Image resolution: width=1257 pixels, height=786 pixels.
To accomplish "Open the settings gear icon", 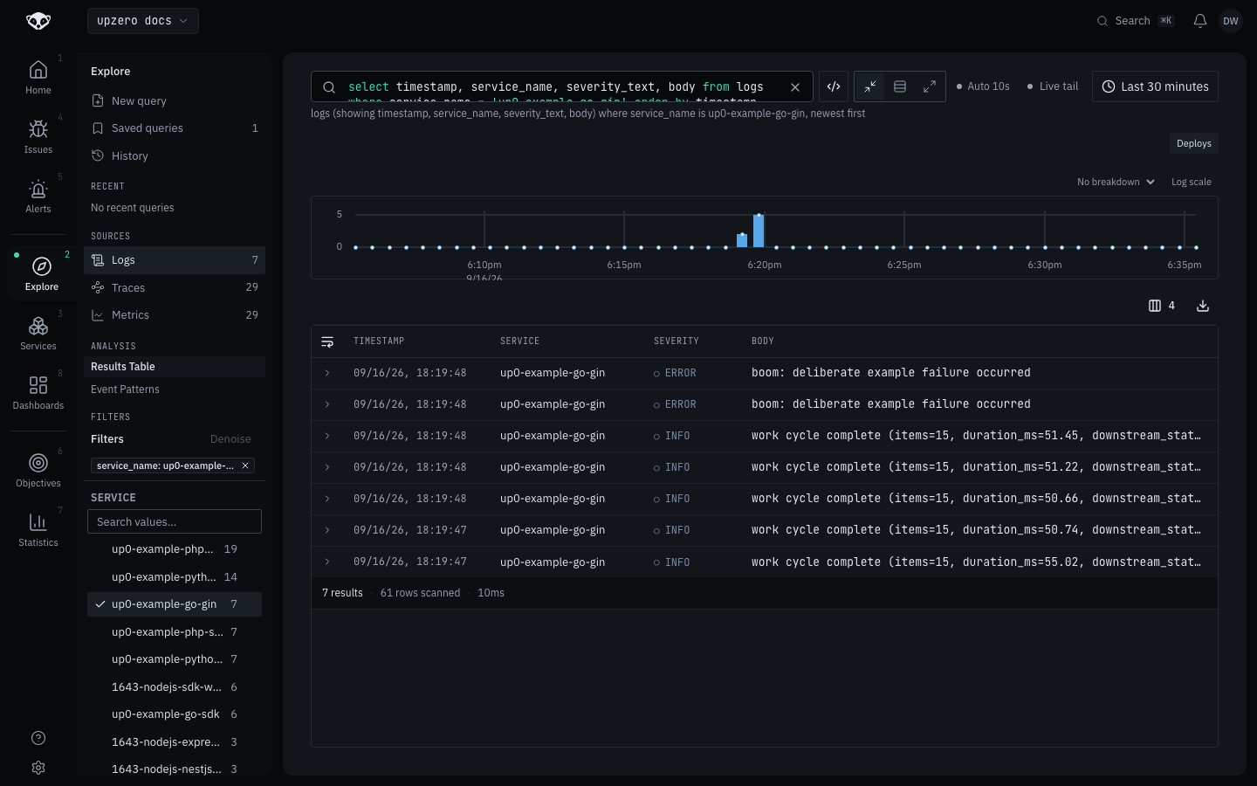I will click(x=38, y=768).
